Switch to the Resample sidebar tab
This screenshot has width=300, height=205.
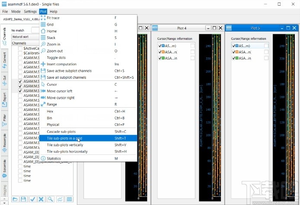pos(4,143)
